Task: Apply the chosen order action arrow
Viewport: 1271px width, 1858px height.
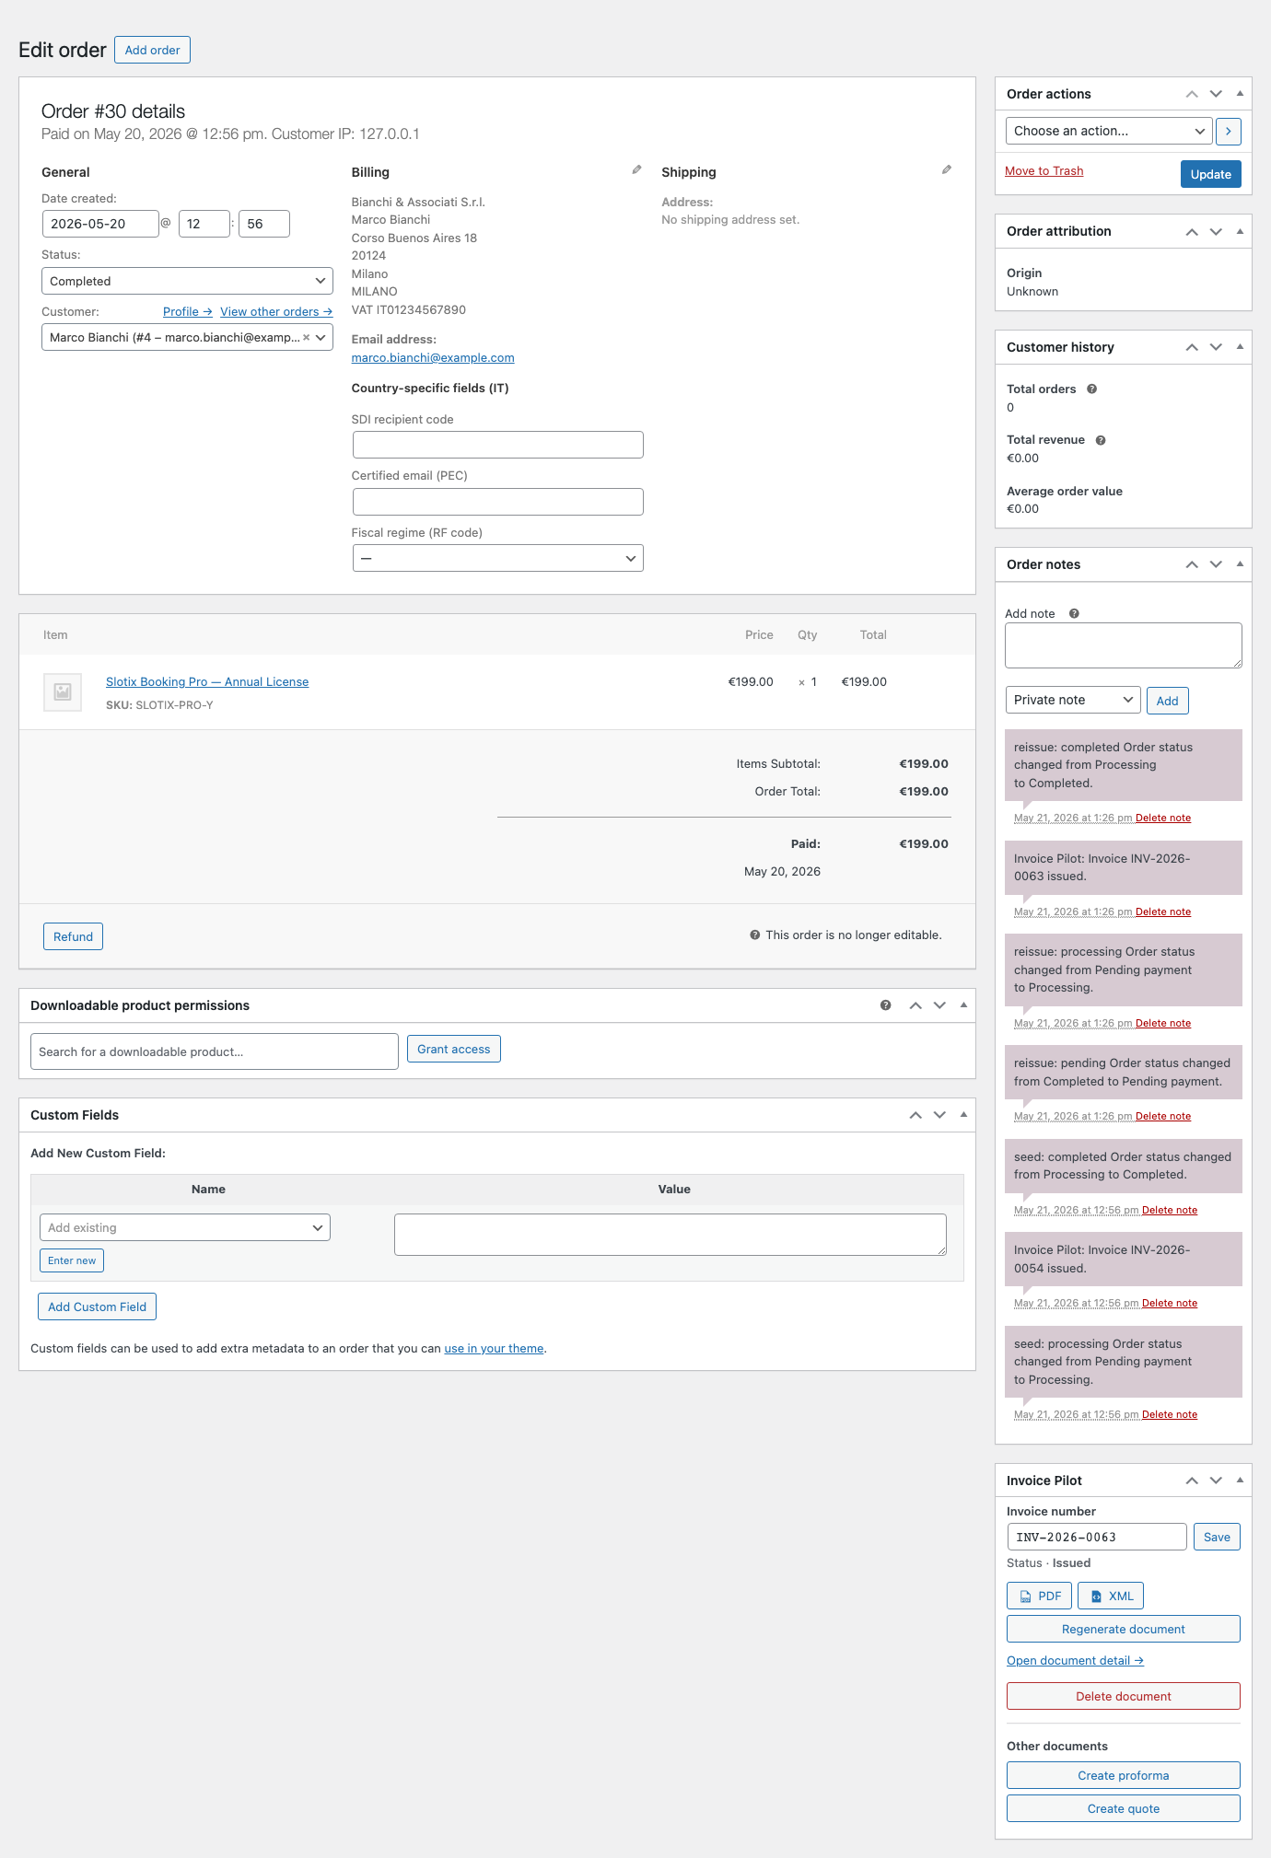Action: [1228, 131]
